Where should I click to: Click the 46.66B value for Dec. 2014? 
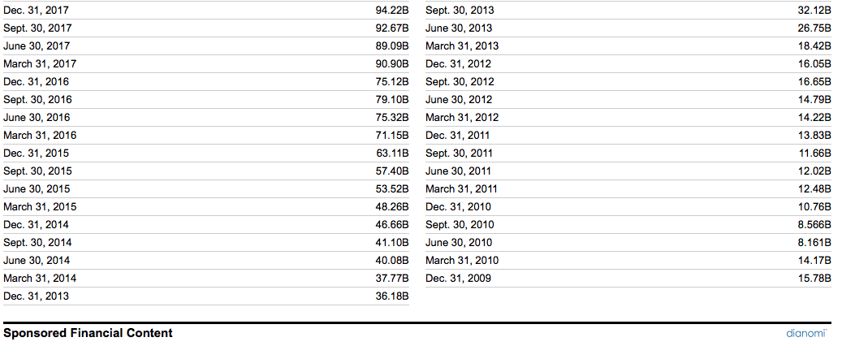392,225
